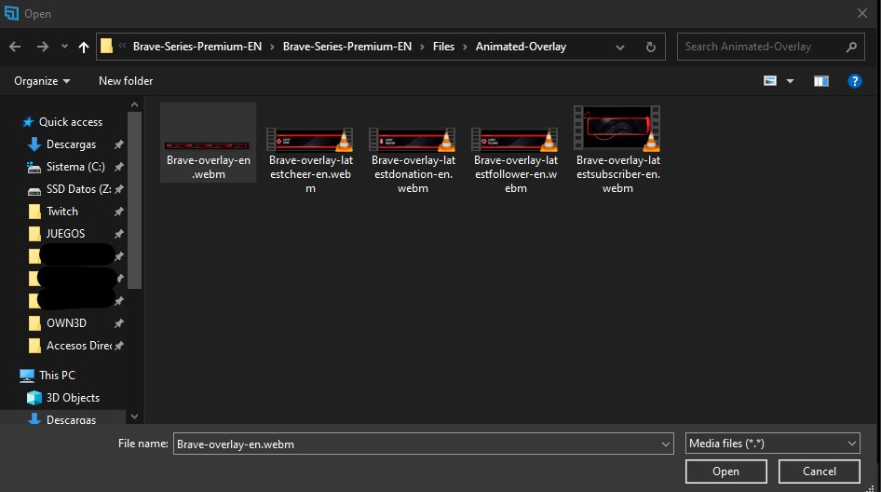Refresh the Animated-Overlay folder view
The image size is (881, 492).
[651, 47]
